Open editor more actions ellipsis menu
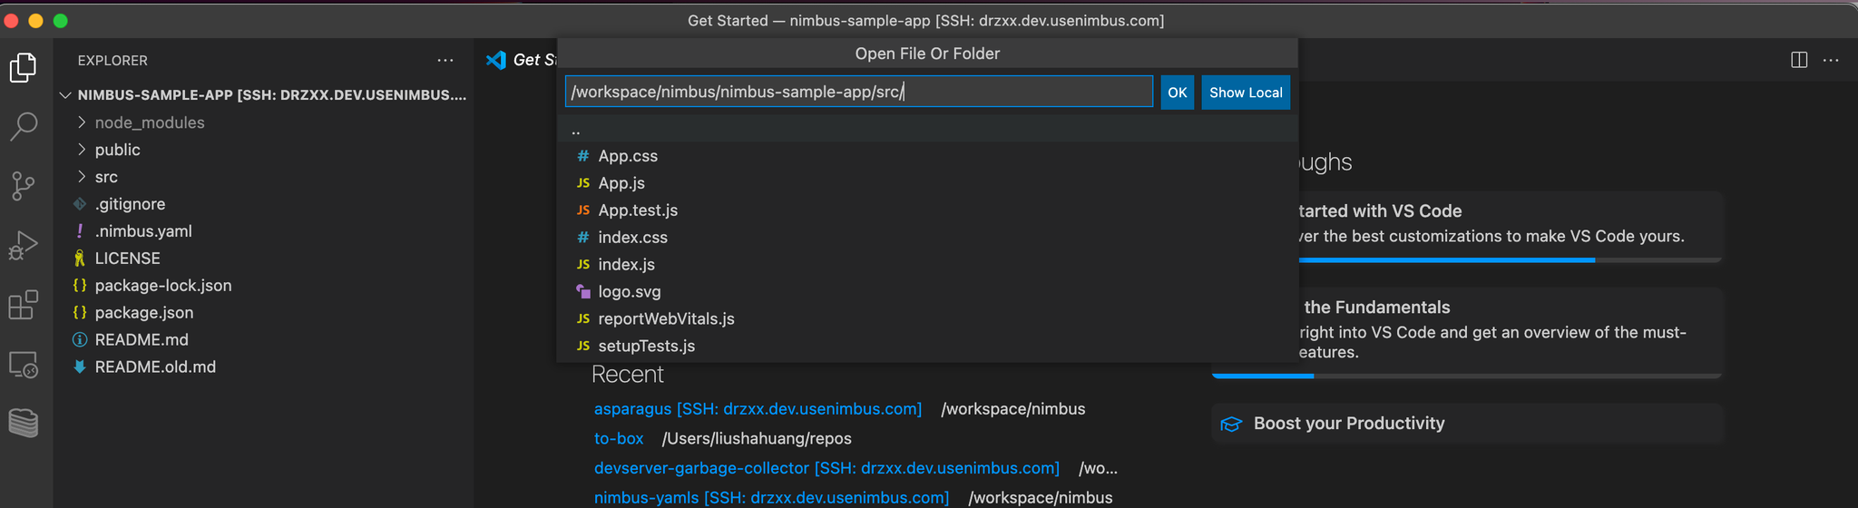This screenshot has width=1858, height=508. click(1831, 60)
